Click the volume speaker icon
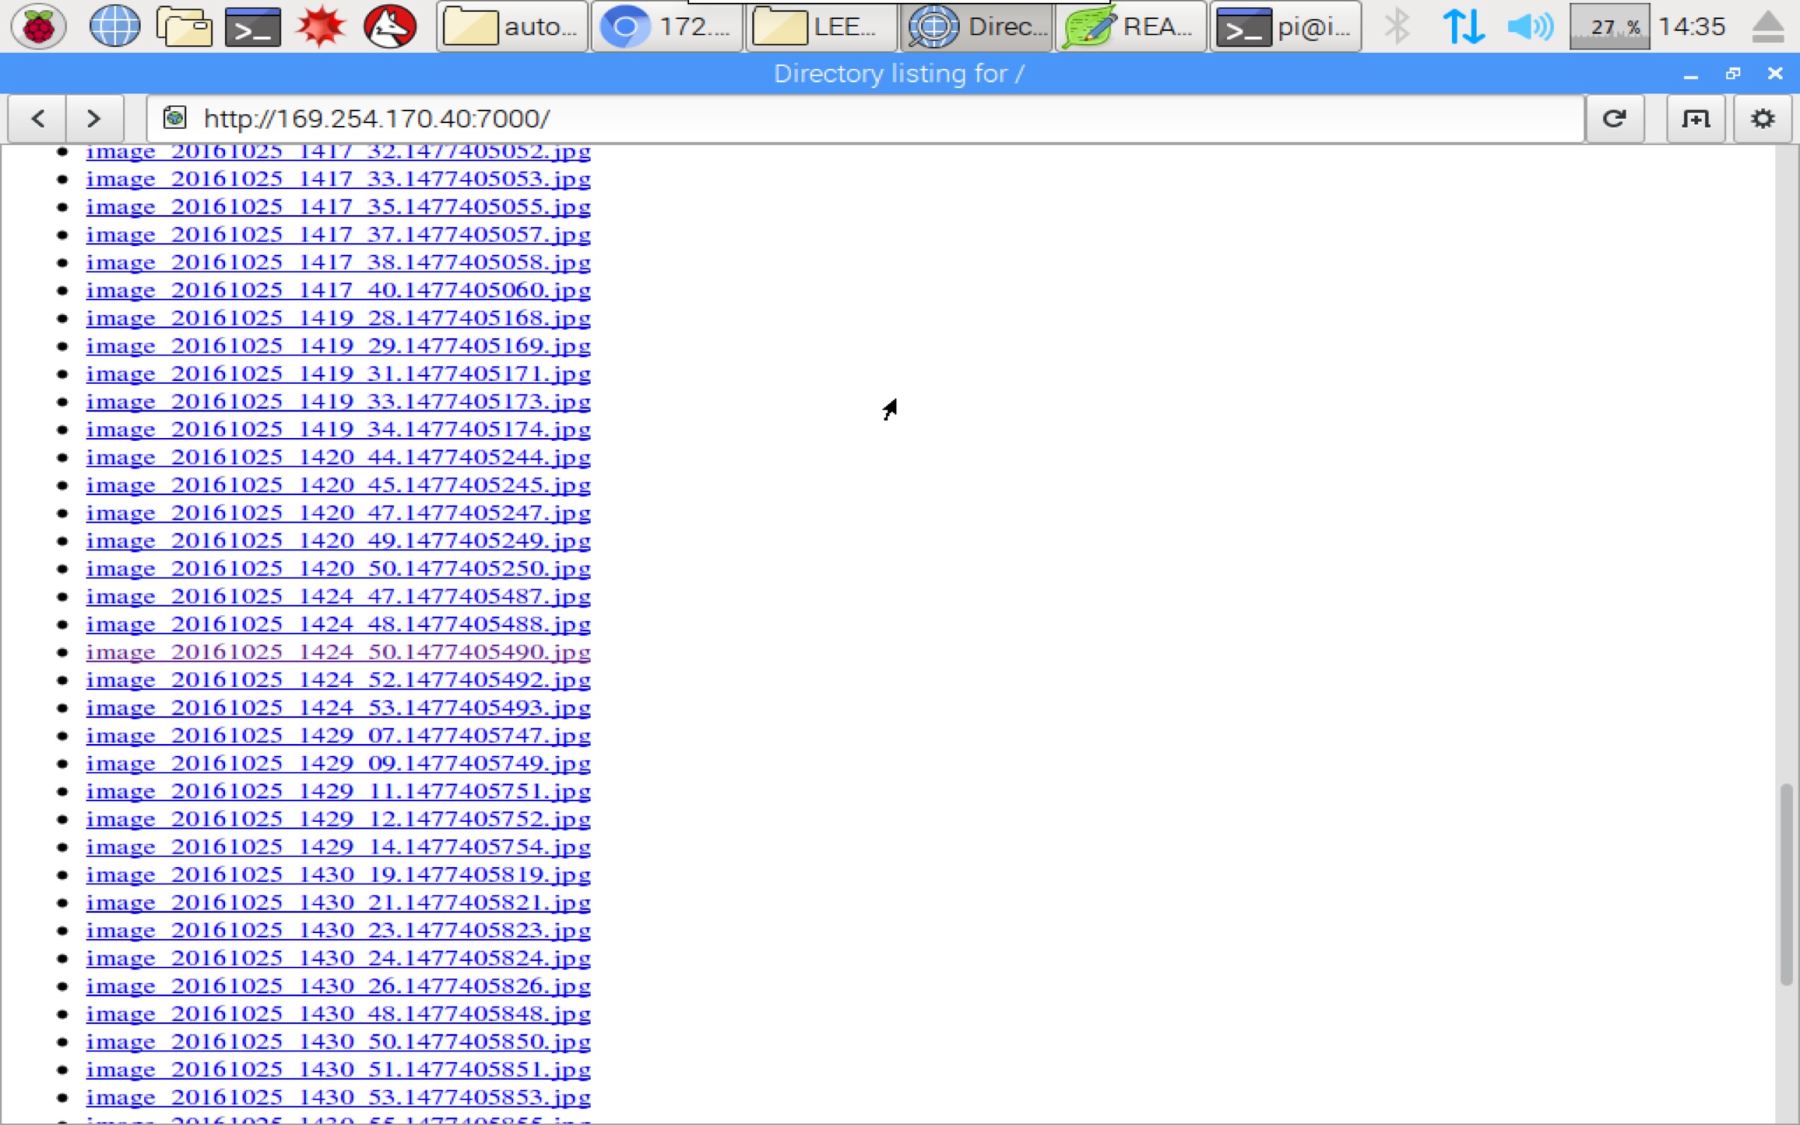Viewport: 1800px width, 1125px height. tap(1530, 27)
